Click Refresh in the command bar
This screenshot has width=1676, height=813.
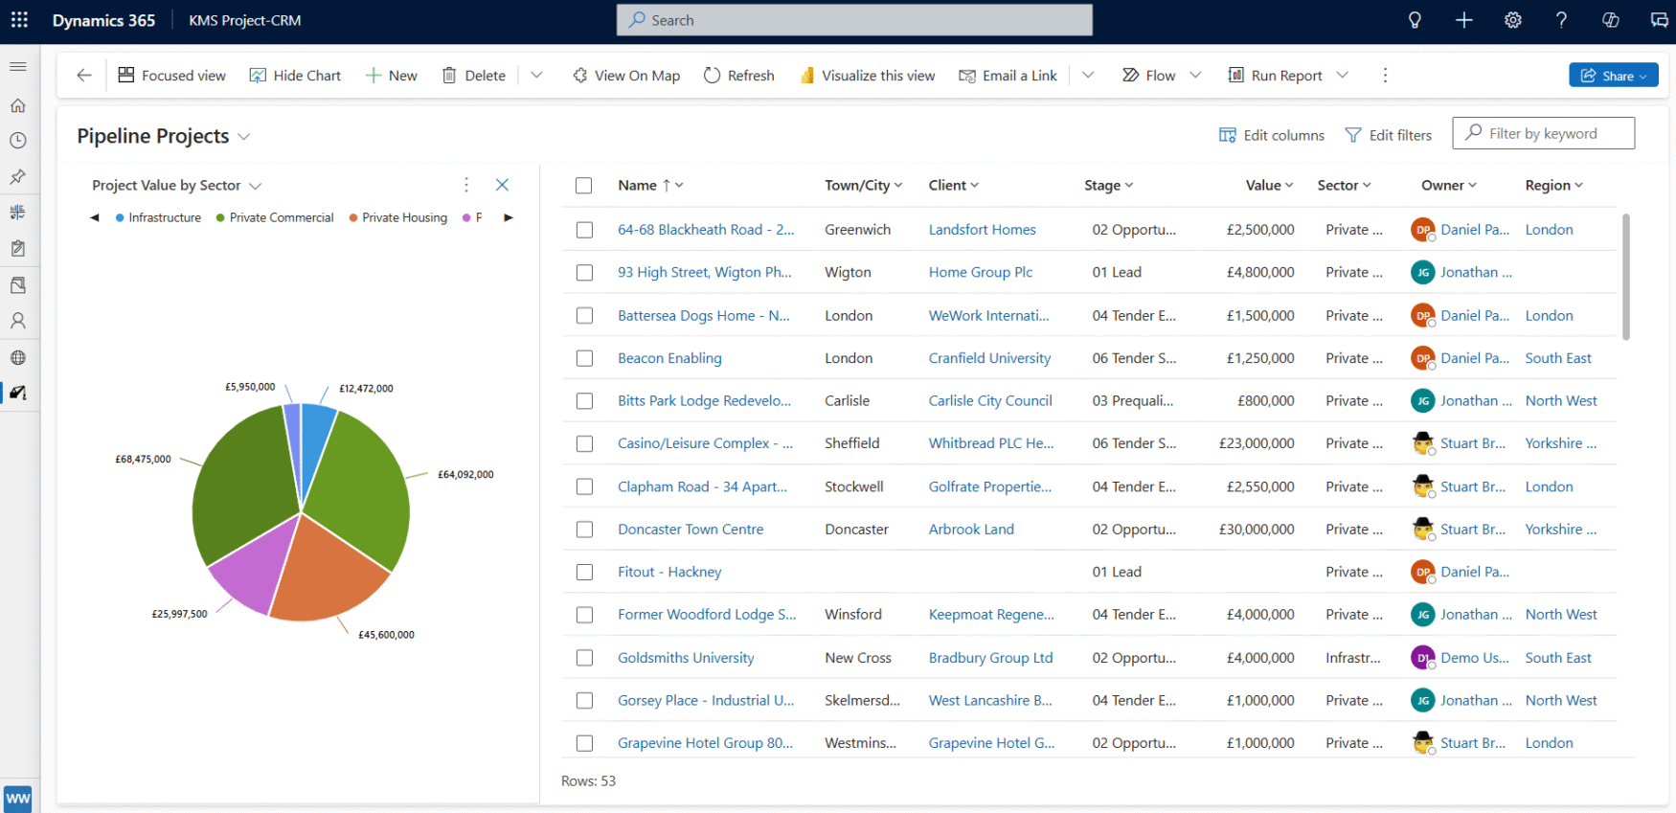738,76
